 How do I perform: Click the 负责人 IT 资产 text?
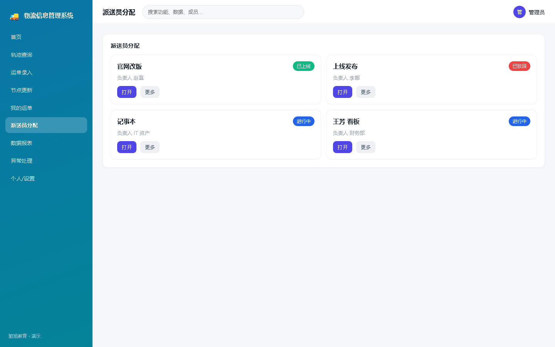click(x=133, y=133)
